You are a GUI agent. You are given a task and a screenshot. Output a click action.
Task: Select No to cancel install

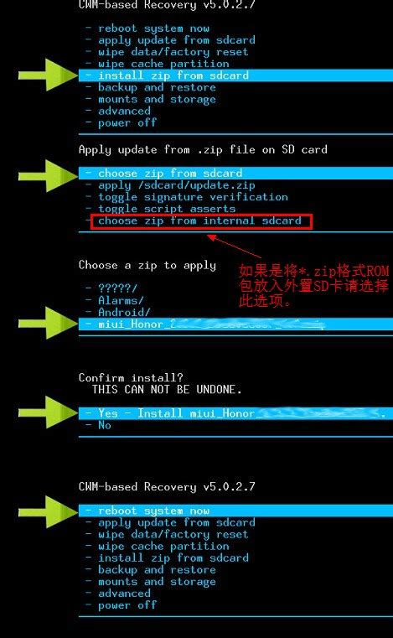pyautogui.click(x=105, y=425)
